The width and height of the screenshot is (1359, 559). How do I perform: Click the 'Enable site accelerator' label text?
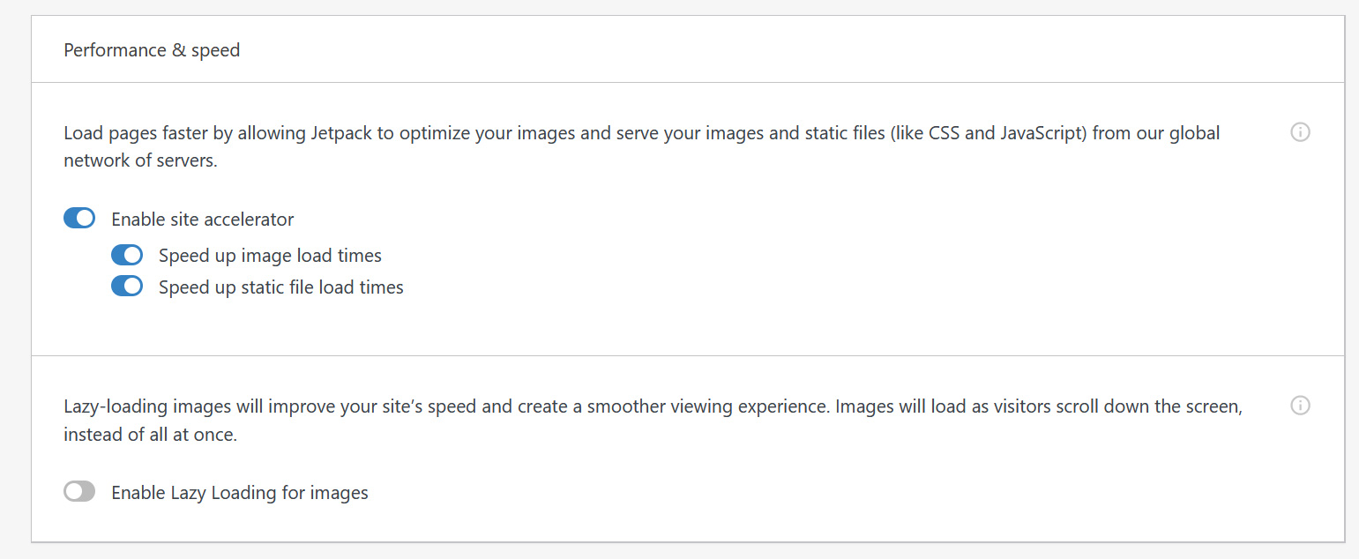(203, 220)
